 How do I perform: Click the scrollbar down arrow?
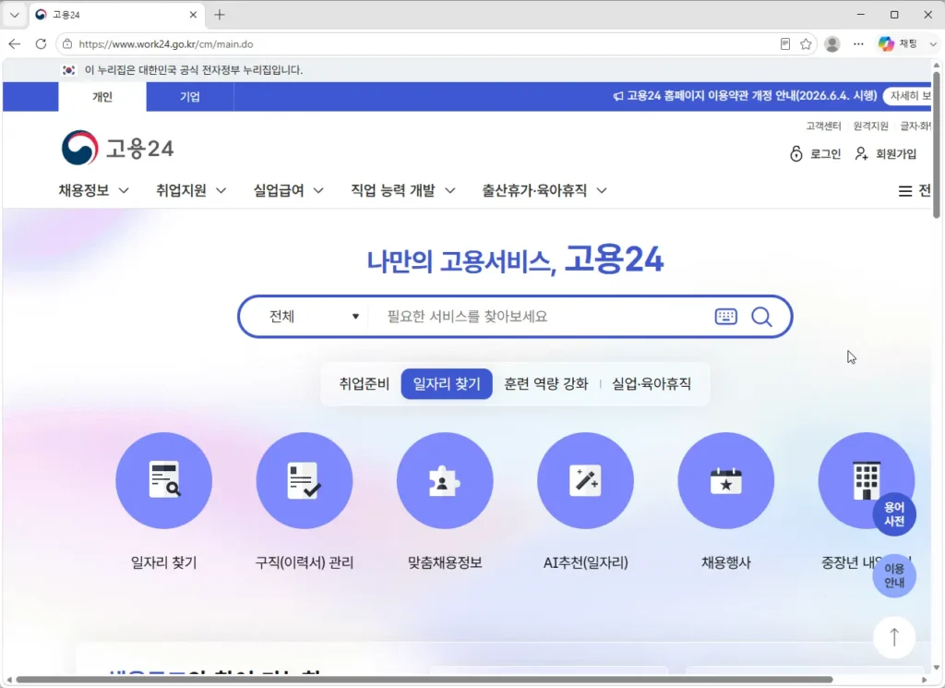[x=936, y=668]
